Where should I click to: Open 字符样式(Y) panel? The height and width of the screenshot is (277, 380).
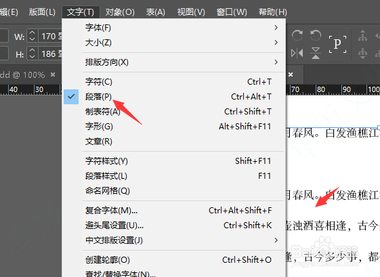(174, 161)
